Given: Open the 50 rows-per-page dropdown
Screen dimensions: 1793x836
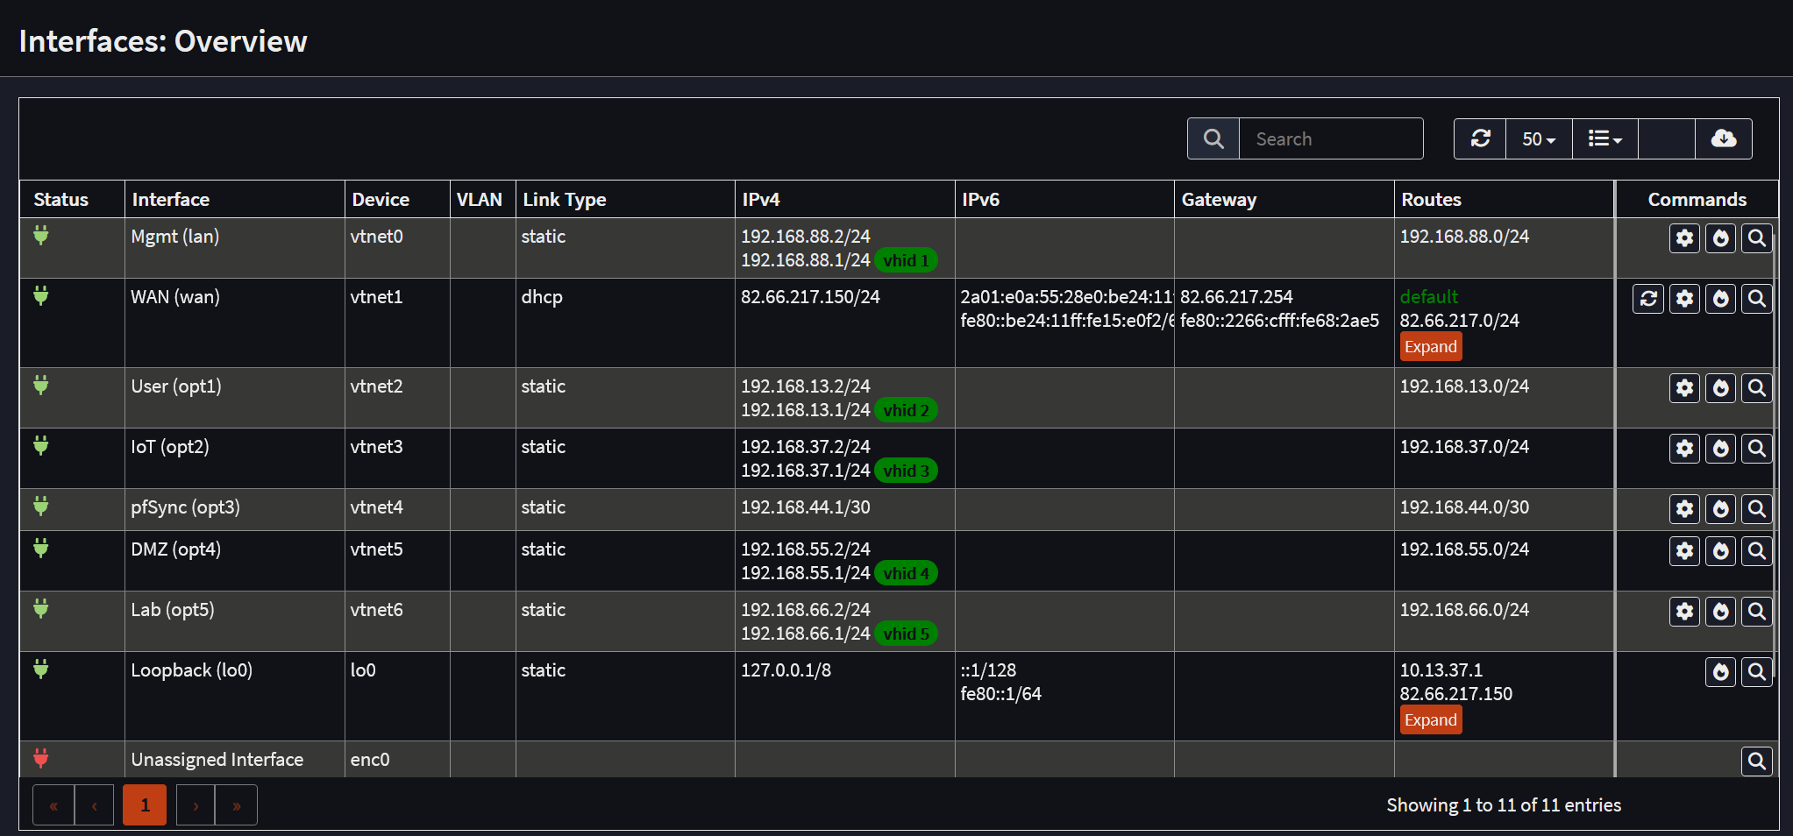Looking at the screenshot, I should 1539,138.
